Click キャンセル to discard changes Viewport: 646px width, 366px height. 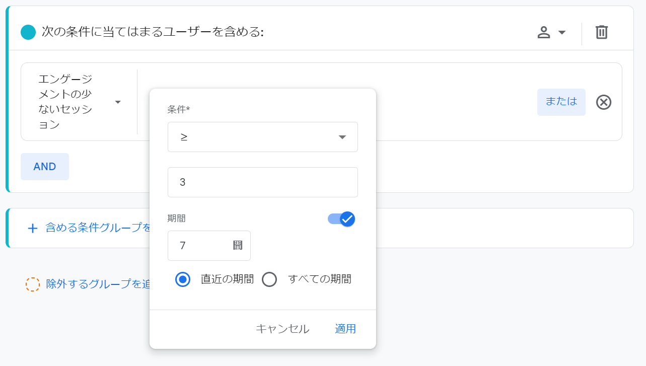point(282,329)
